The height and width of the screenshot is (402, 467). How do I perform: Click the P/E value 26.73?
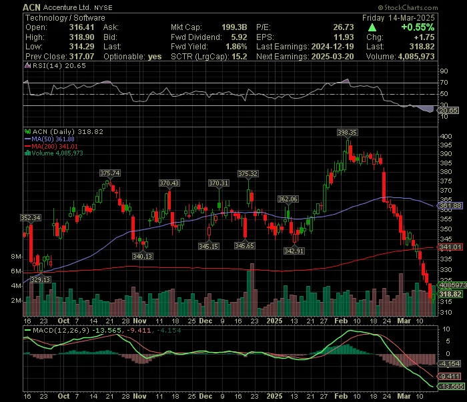(x=344, y=27)
